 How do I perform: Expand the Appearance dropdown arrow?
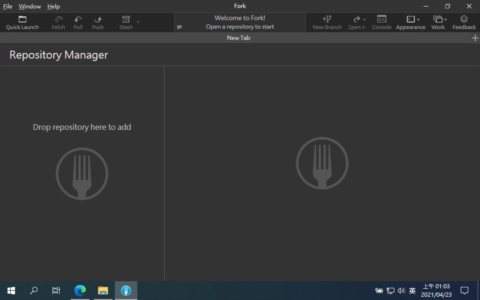(x=418, y=19)
